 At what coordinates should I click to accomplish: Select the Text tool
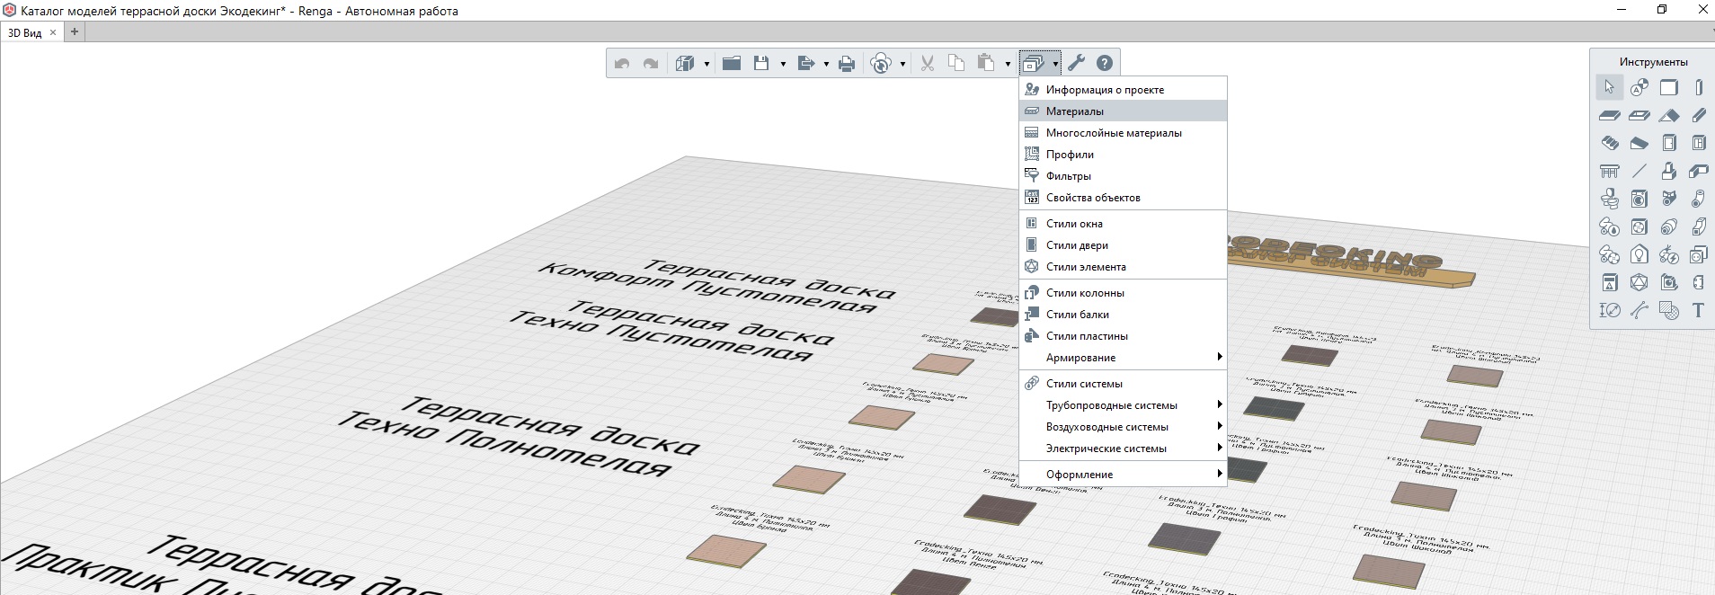pos(1698,310)
